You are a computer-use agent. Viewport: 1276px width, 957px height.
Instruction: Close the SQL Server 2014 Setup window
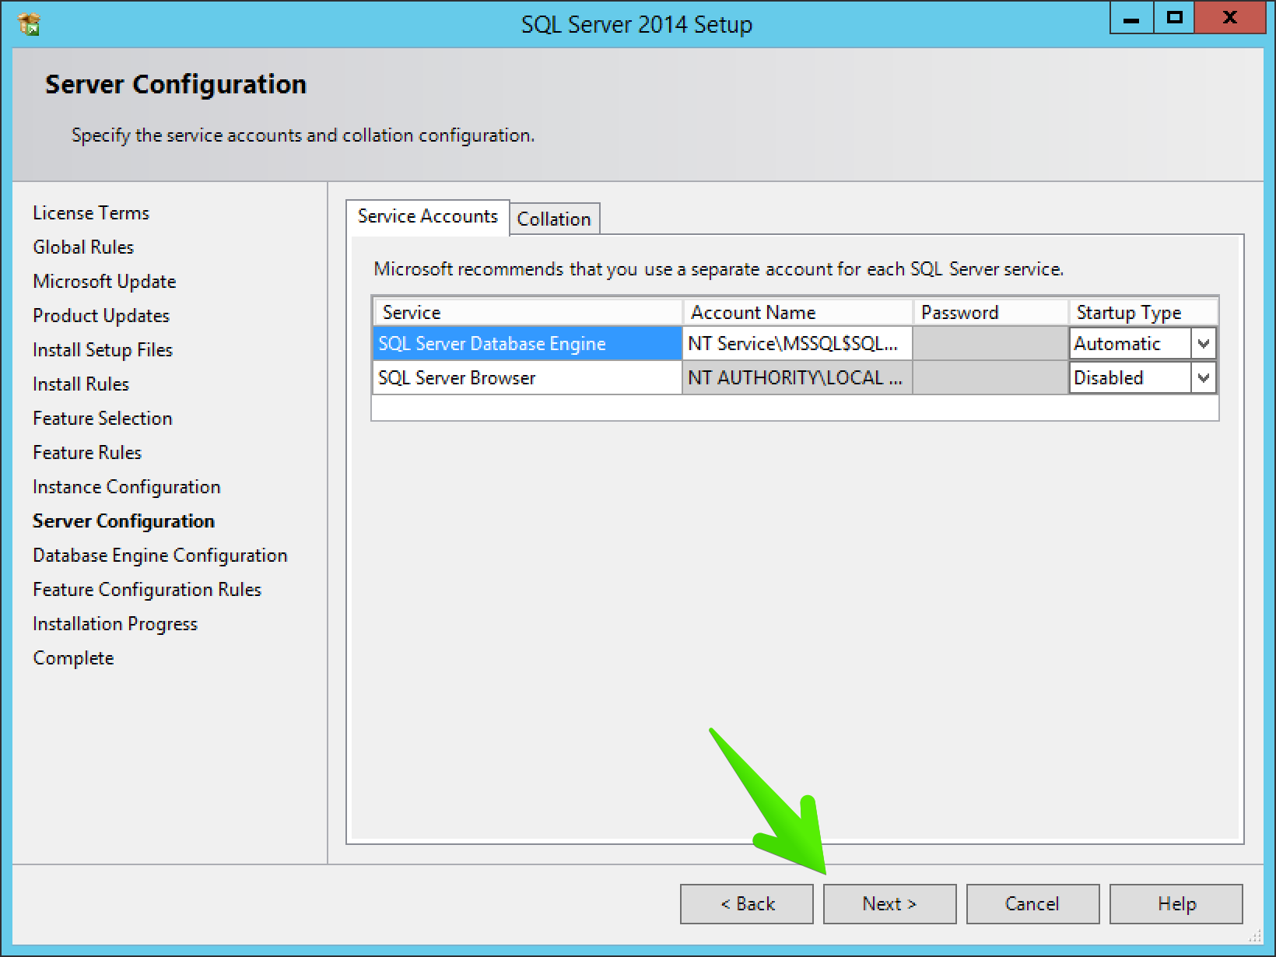(1230, 18)
